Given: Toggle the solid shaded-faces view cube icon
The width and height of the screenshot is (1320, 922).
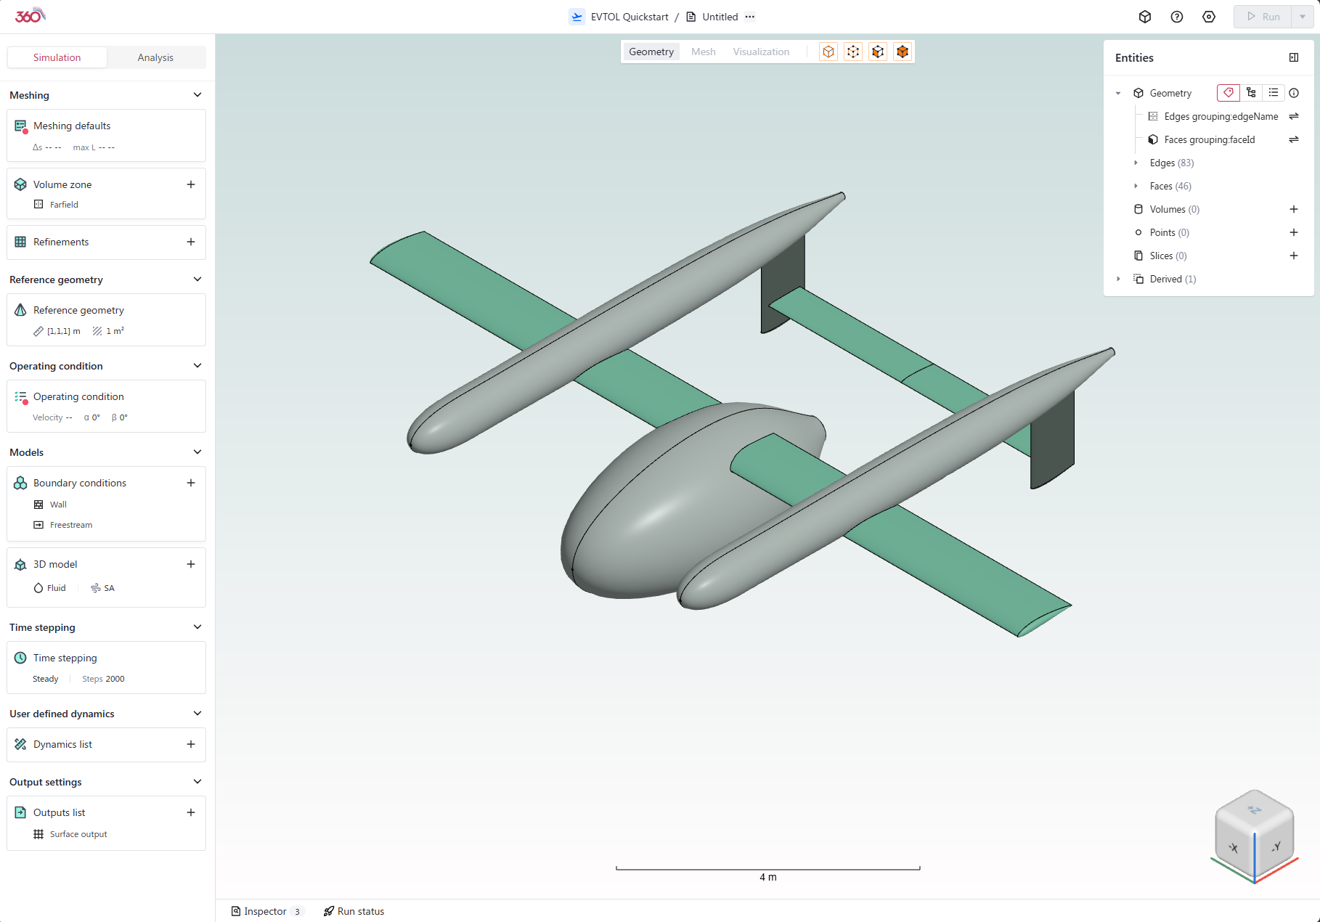Looking at the screenshot, I should (x=902, y=52).
